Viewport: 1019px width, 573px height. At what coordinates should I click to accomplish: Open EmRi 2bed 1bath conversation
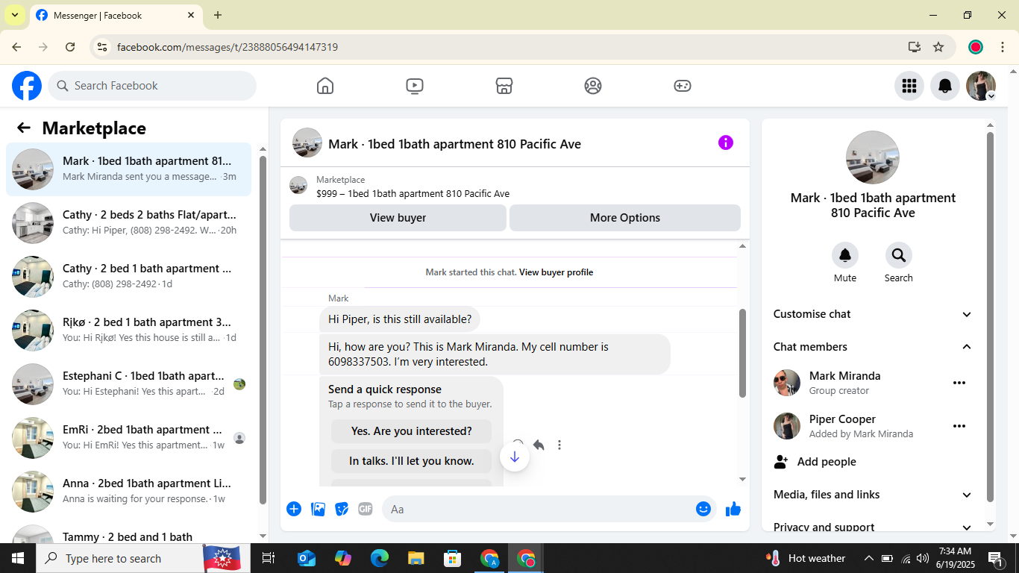click(x=128, y=438)
